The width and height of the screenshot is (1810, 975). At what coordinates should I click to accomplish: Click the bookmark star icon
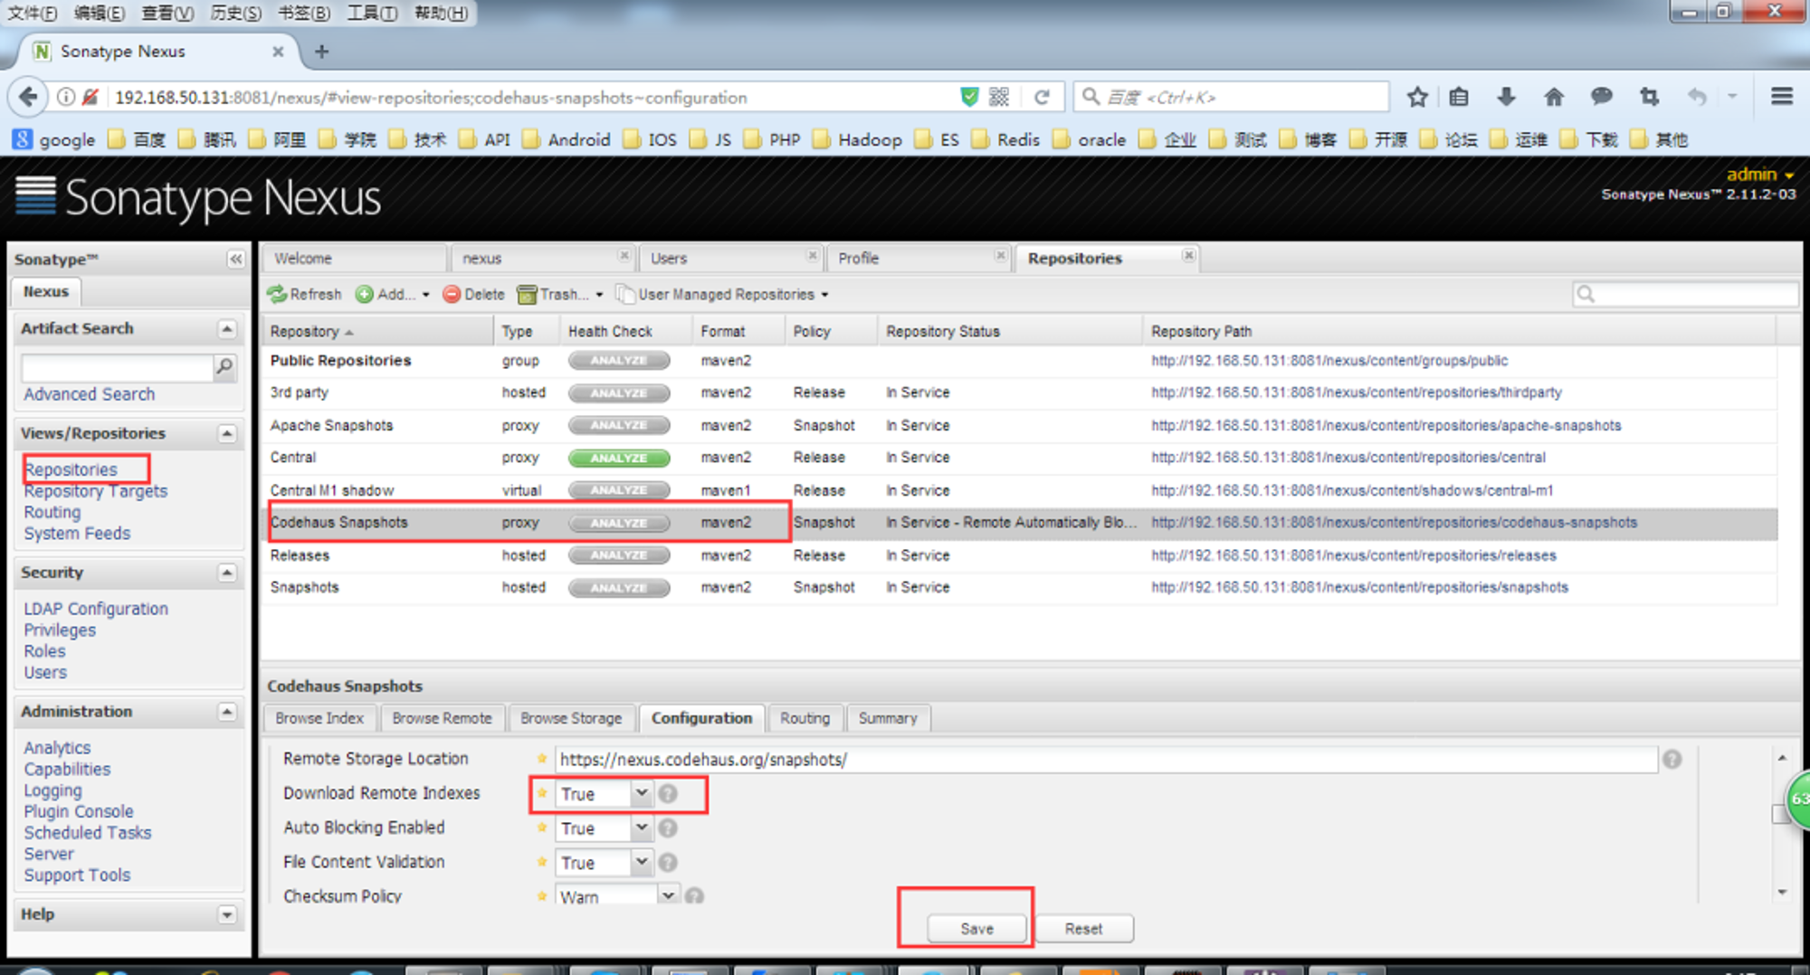1417,97
